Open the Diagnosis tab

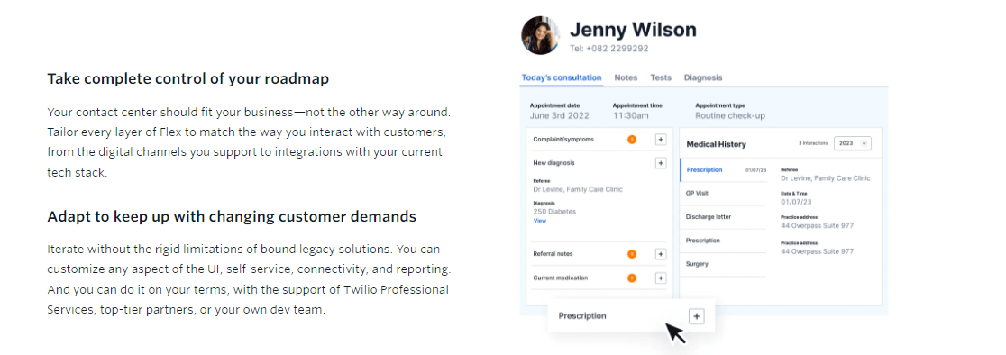(x=702, y=77)
